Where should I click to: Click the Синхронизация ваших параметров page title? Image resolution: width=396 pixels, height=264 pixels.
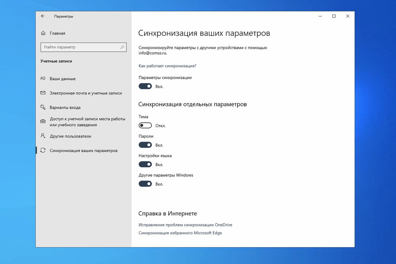tap(204, 33)
